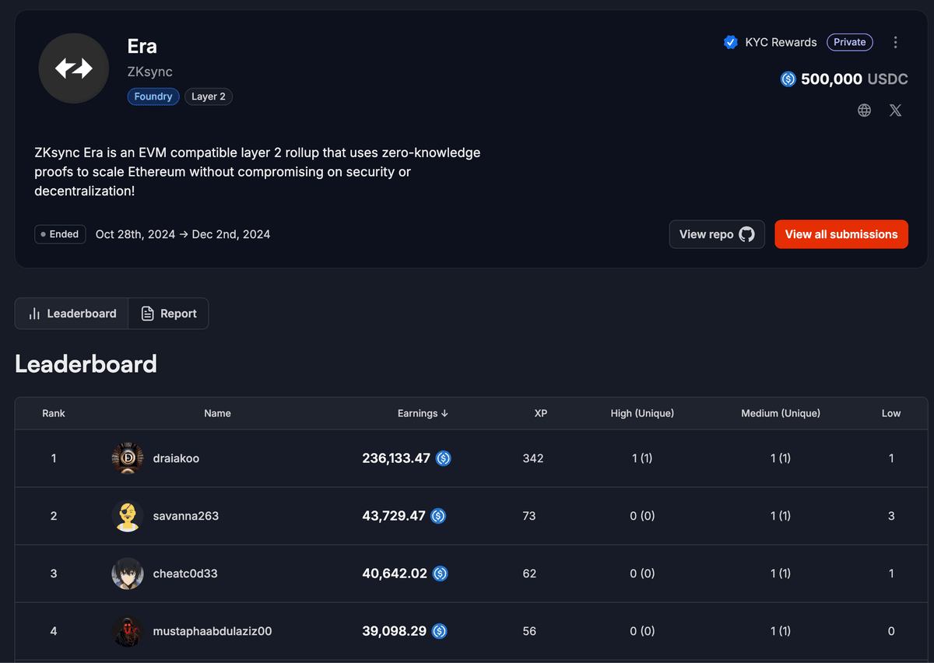Click the ZKsync Era project logo
Screen dimensions: 934x663
[74, 68]
